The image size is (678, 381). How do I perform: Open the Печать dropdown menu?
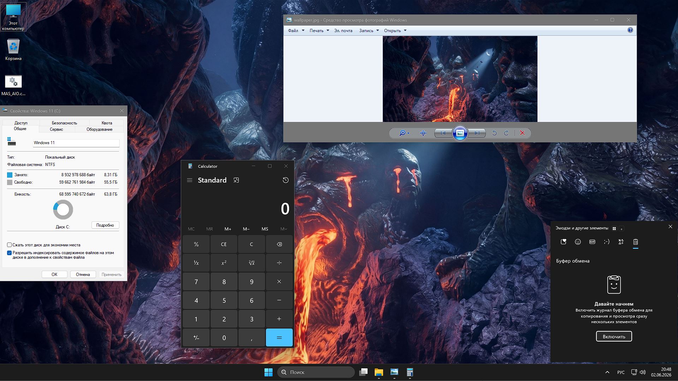319,31
